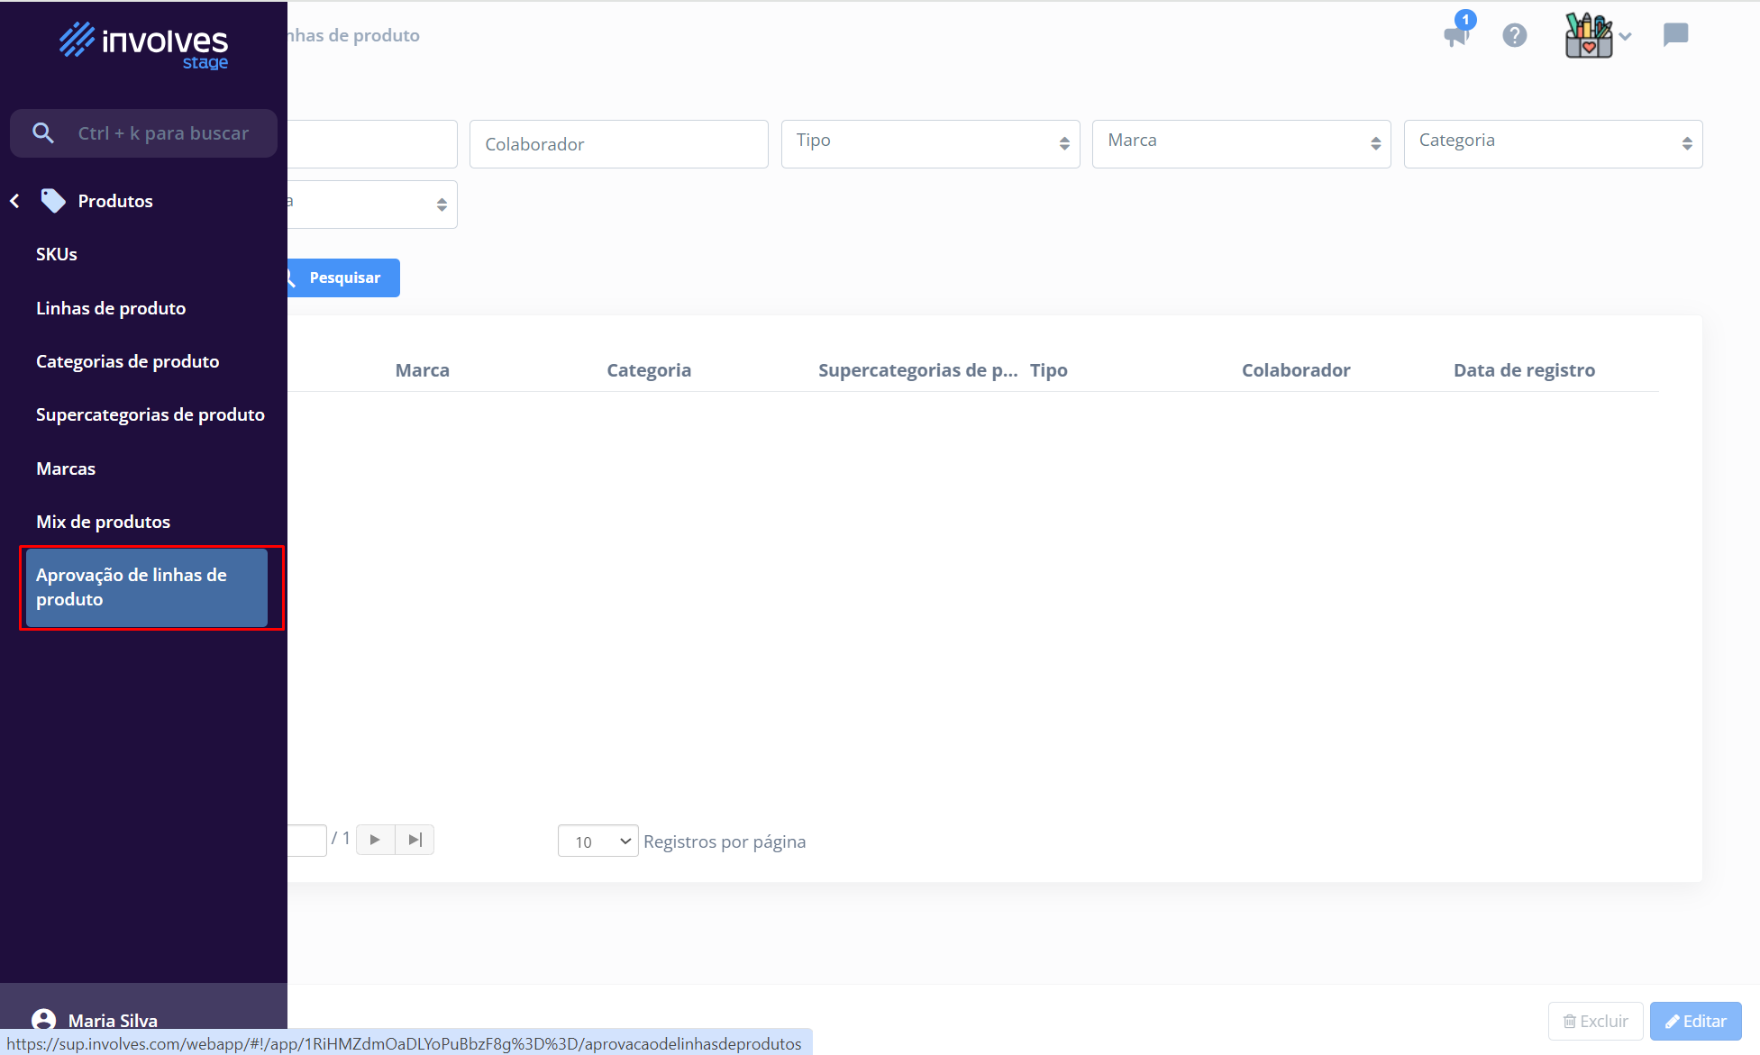Open Mix de produtos menu item
Screen dimensions: 1760x1055
(x=103, y=522)
